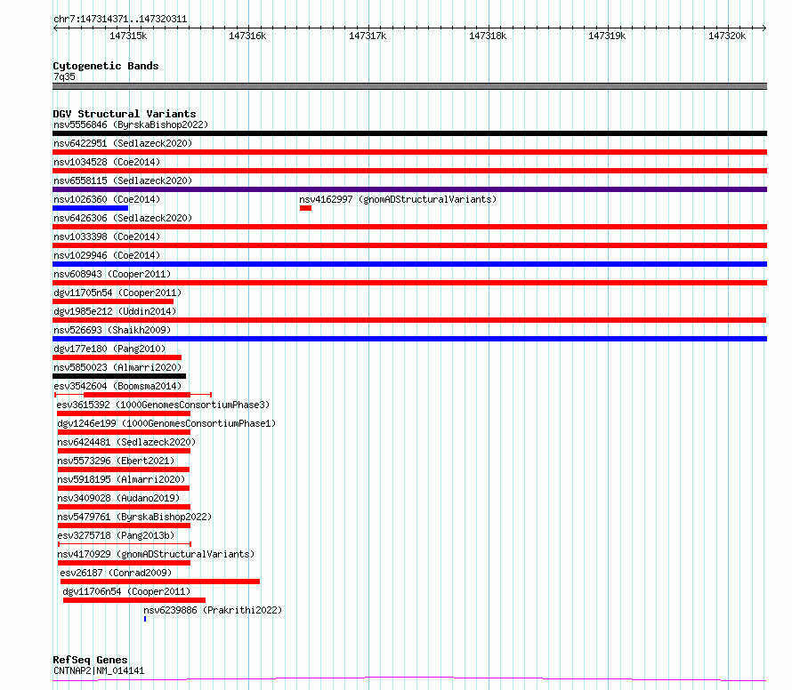Open the nsv5918195 (Almarri2020) label
Image resolution: width=792 pixels, height=690 pixels.
[121, 479]
